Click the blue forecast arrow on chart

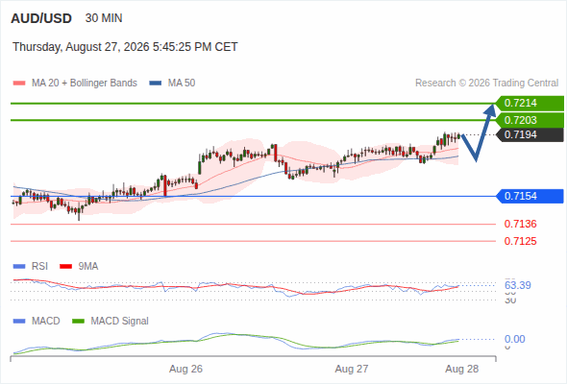click(x=480, y=132)
